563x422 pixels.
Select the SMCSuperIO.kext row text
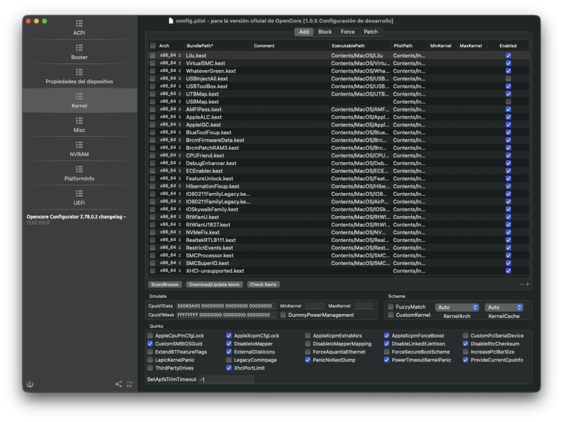[207, 263]
